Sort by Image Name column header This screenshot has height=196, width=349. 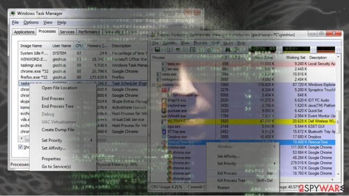coord(34,45)
